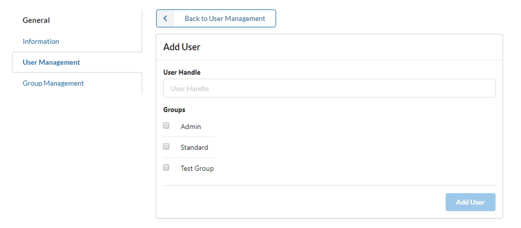
Task: Click the General sidebar heading
Action: (x=36, y=20)
